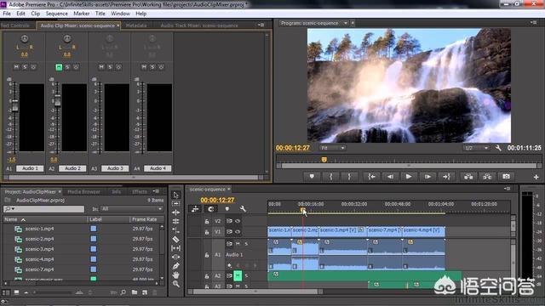Toggle the Mute button on Audio 2 mixer channel
The width and height of the screenshot is (545, 306).
pyautogui.click(x=59, y=67)
